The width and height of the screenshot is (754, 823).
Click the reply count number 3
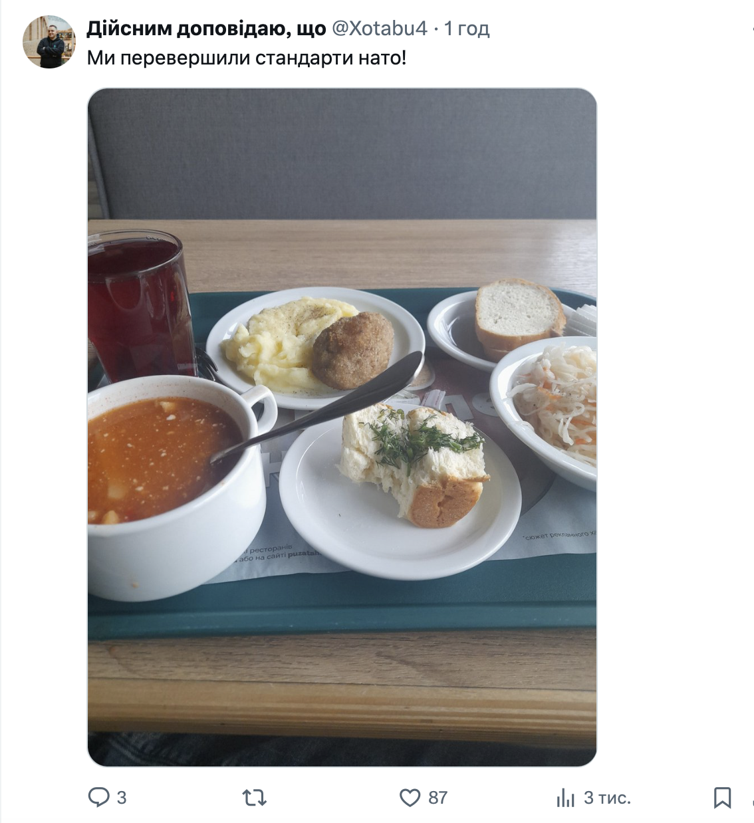click(x=122, y=797)
